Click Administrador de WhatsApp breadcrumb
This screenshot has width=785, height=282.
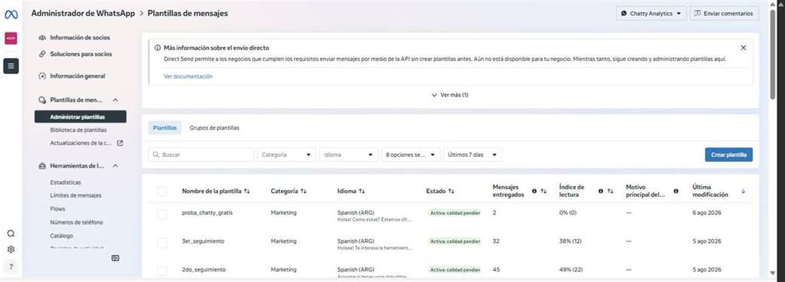[83, 14]
